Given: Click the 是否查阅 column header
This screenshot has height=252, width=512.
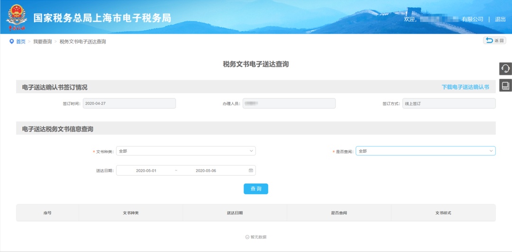Looking at the screenshot, I should (339, 213).
